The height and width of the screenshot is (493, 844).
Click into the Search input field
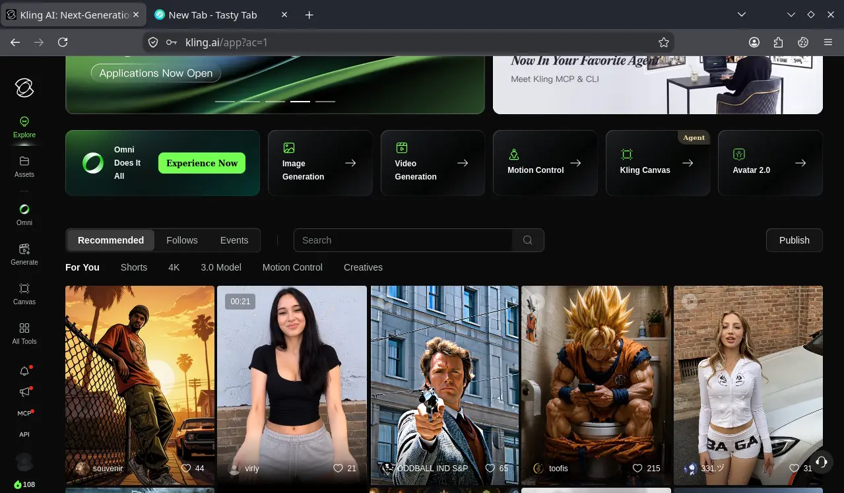[403, 240]
